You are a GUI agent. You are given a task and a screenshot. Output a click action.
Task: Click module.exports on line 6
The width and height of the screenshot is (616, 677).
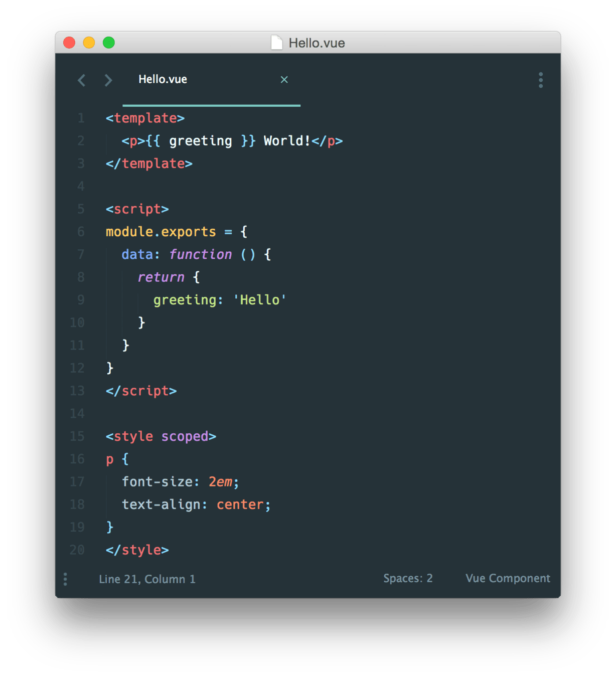click(x=161, y=232)
